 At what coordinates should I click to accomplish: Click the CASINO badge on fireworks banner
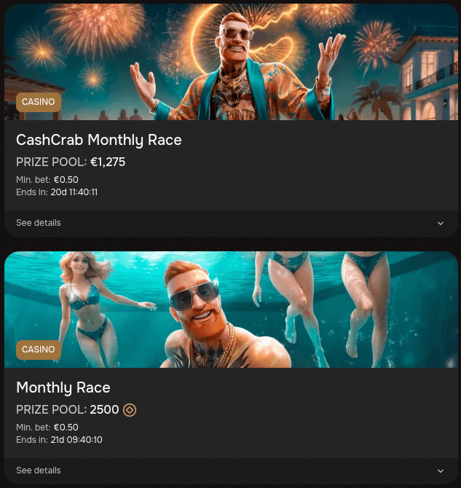click(x=39, y=102)
